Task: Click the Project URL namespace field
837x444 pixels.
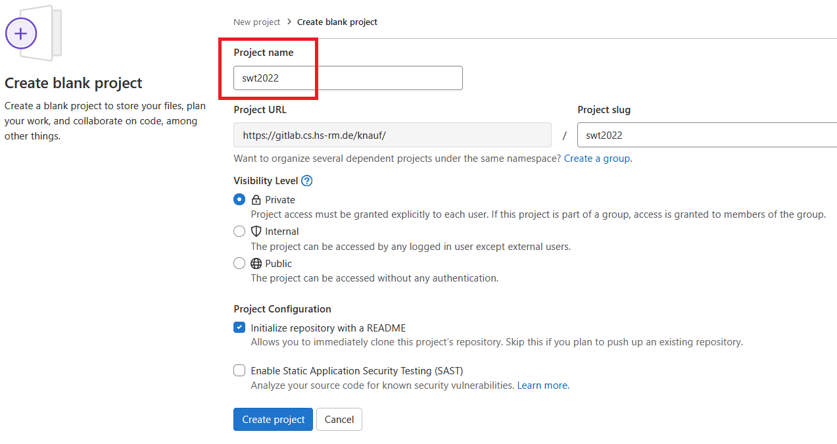Action: (393, 135)
